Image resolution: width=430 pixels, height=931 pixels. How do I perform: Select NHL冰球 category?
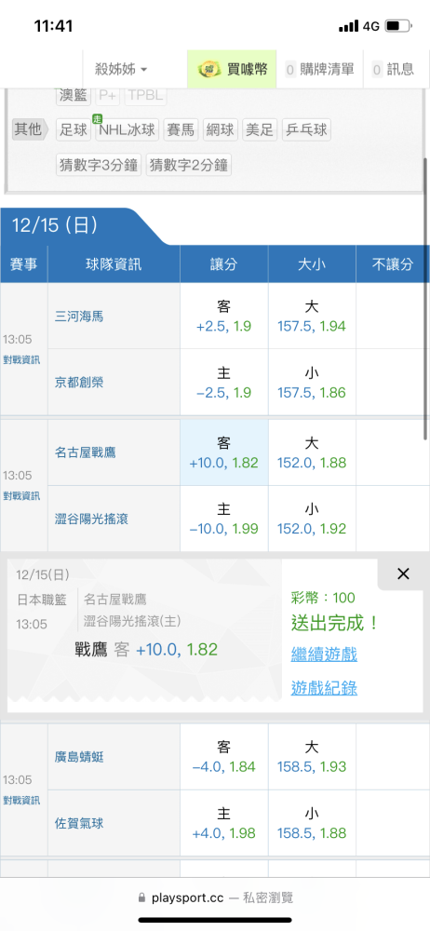(128, 130)
